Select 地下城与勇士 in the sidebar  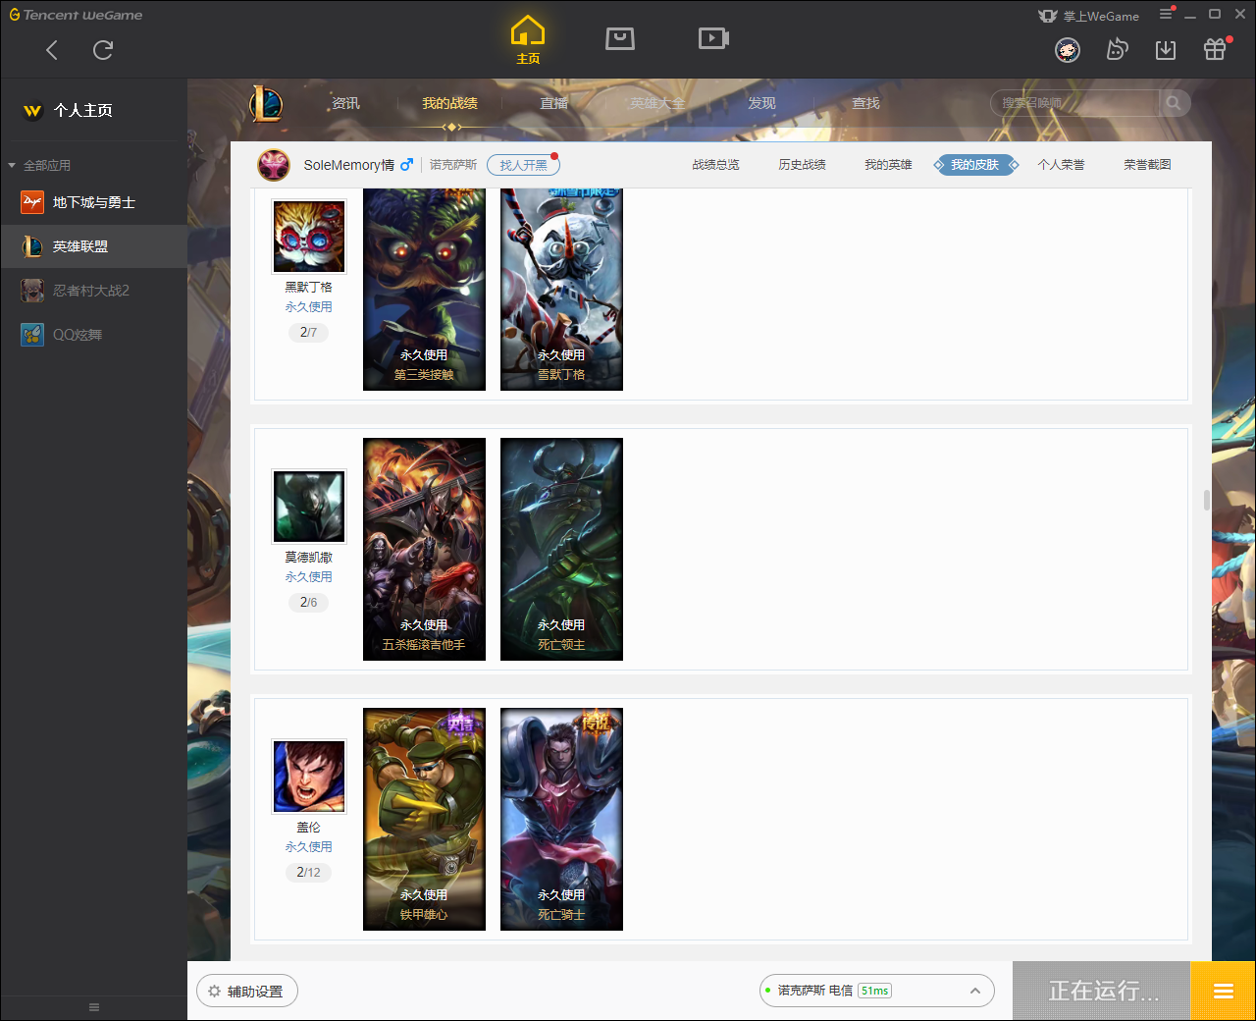94,202
